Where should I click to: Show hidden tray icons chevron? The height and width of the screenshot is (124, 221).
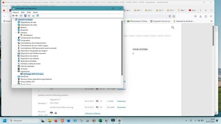[x=186, y=121]
